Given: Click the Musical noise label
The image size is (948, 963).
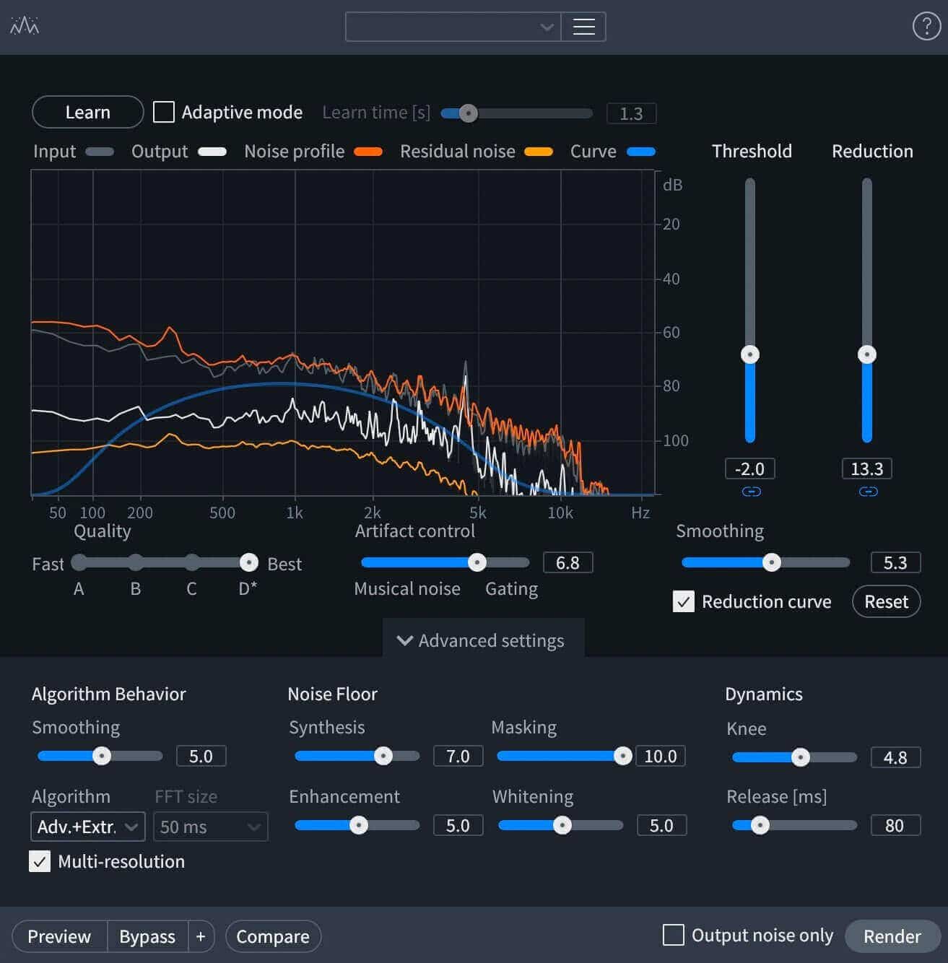Looking at the screenshot, I should [x=407, y=588].
